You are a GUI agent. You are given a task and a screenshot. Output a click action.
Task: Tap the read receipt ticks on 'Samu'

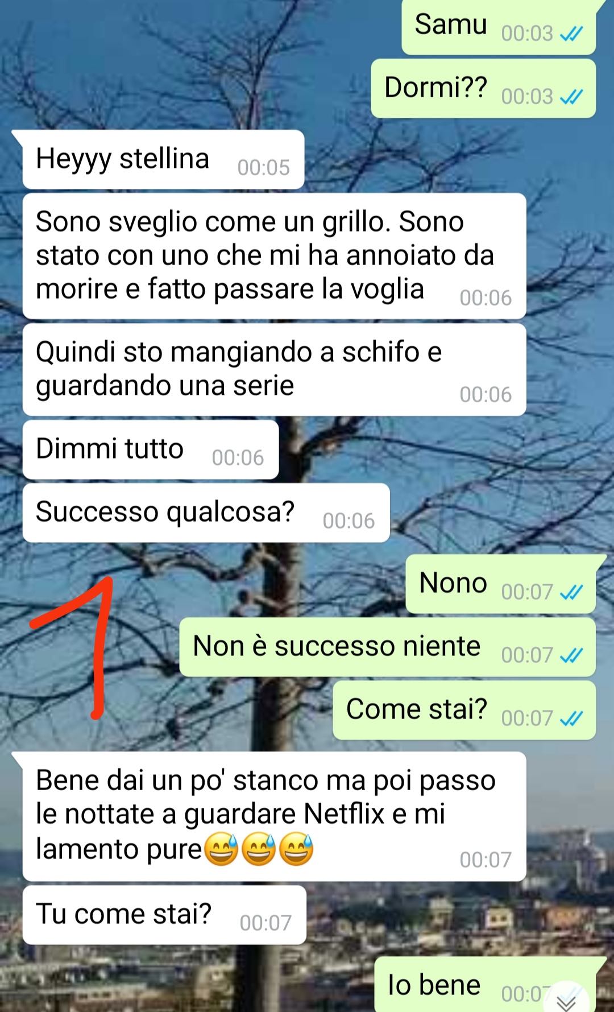(x=571, y=35)
